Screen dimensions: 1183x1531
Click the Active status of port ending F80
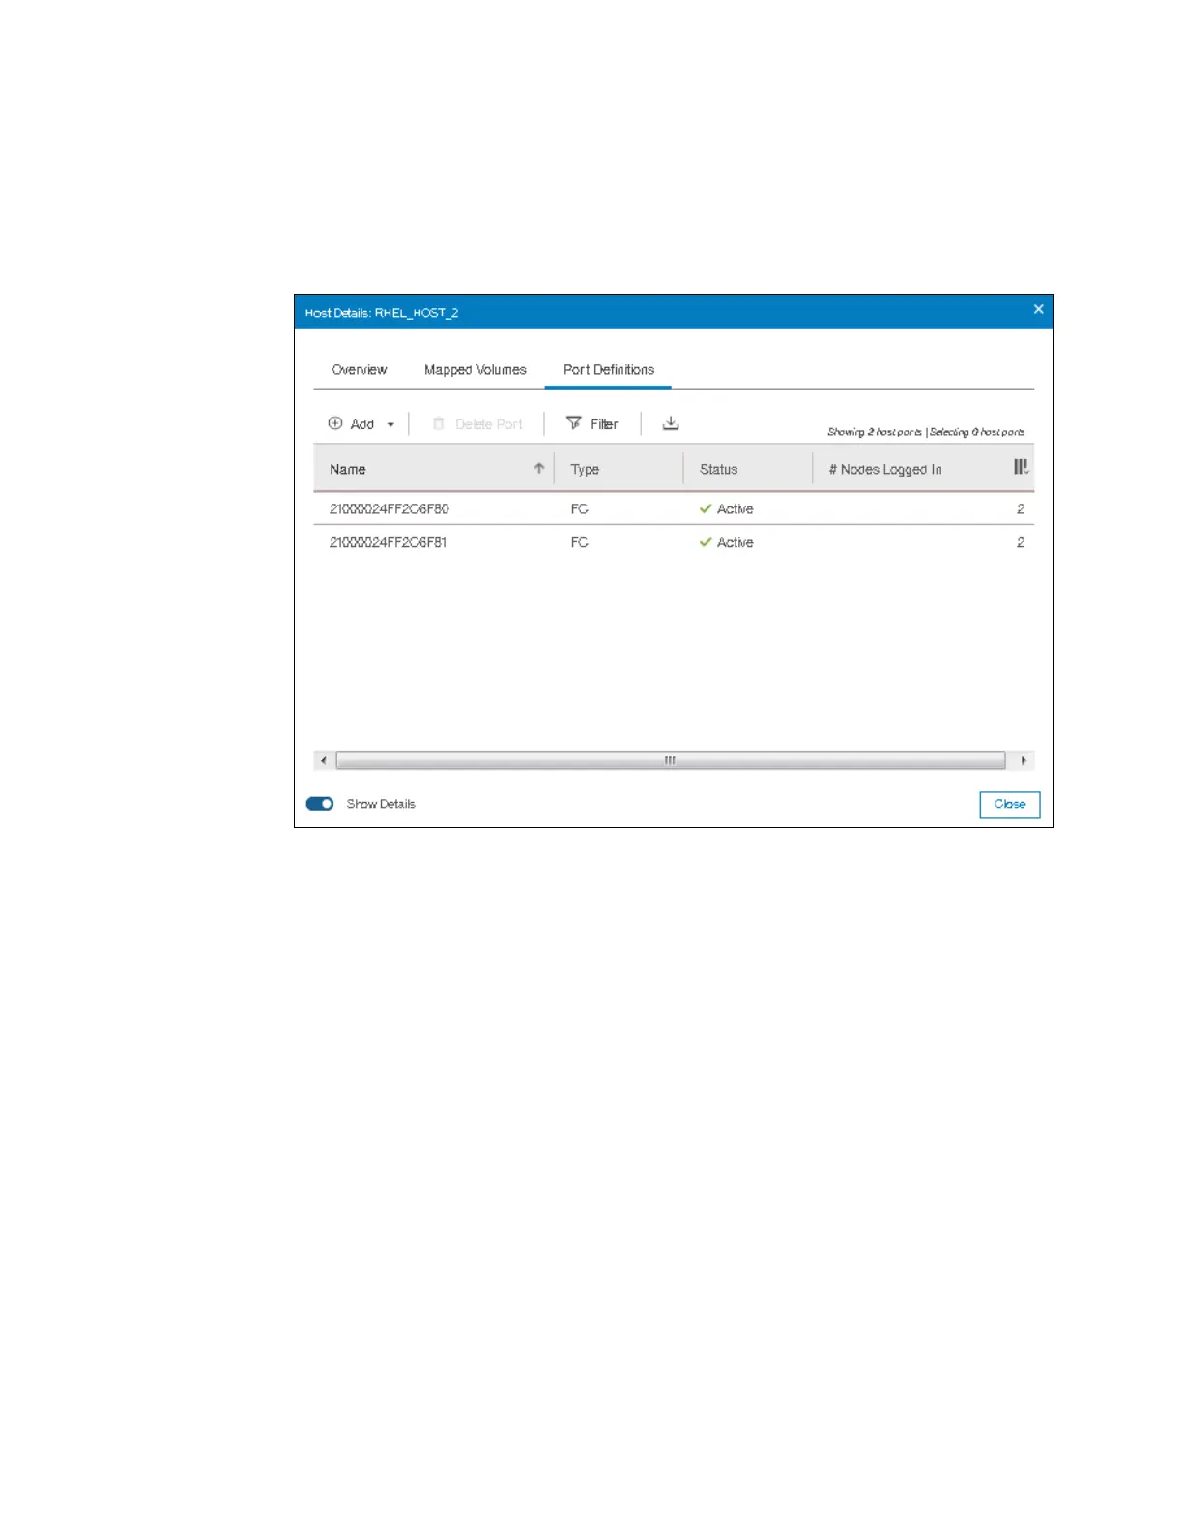(736, 509)
